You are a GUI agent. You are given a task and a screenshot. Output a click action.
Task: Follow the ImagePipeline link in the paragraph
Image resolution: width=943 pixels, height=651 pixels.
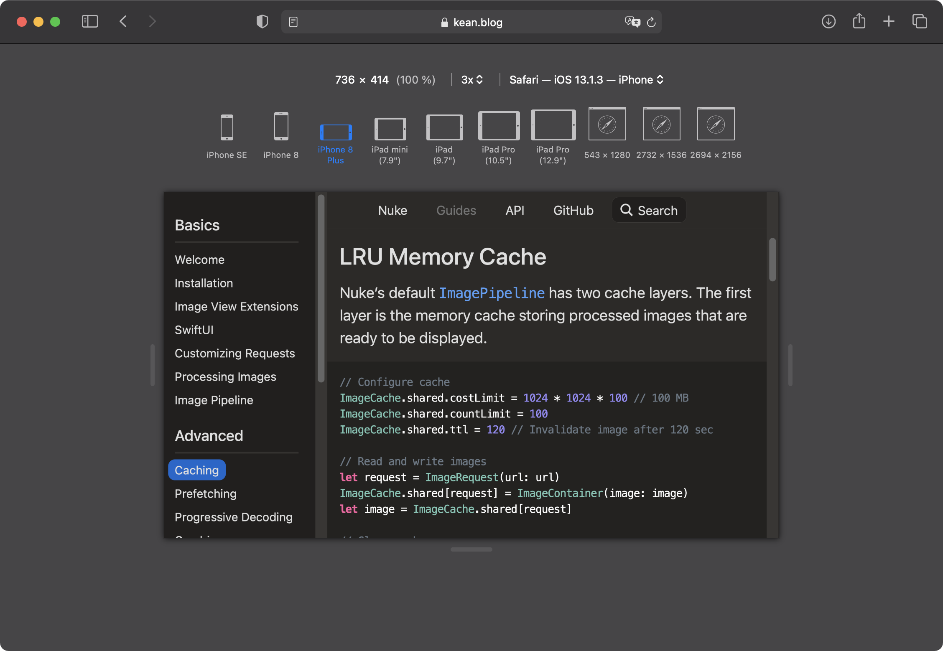click(x=492, y=293)
